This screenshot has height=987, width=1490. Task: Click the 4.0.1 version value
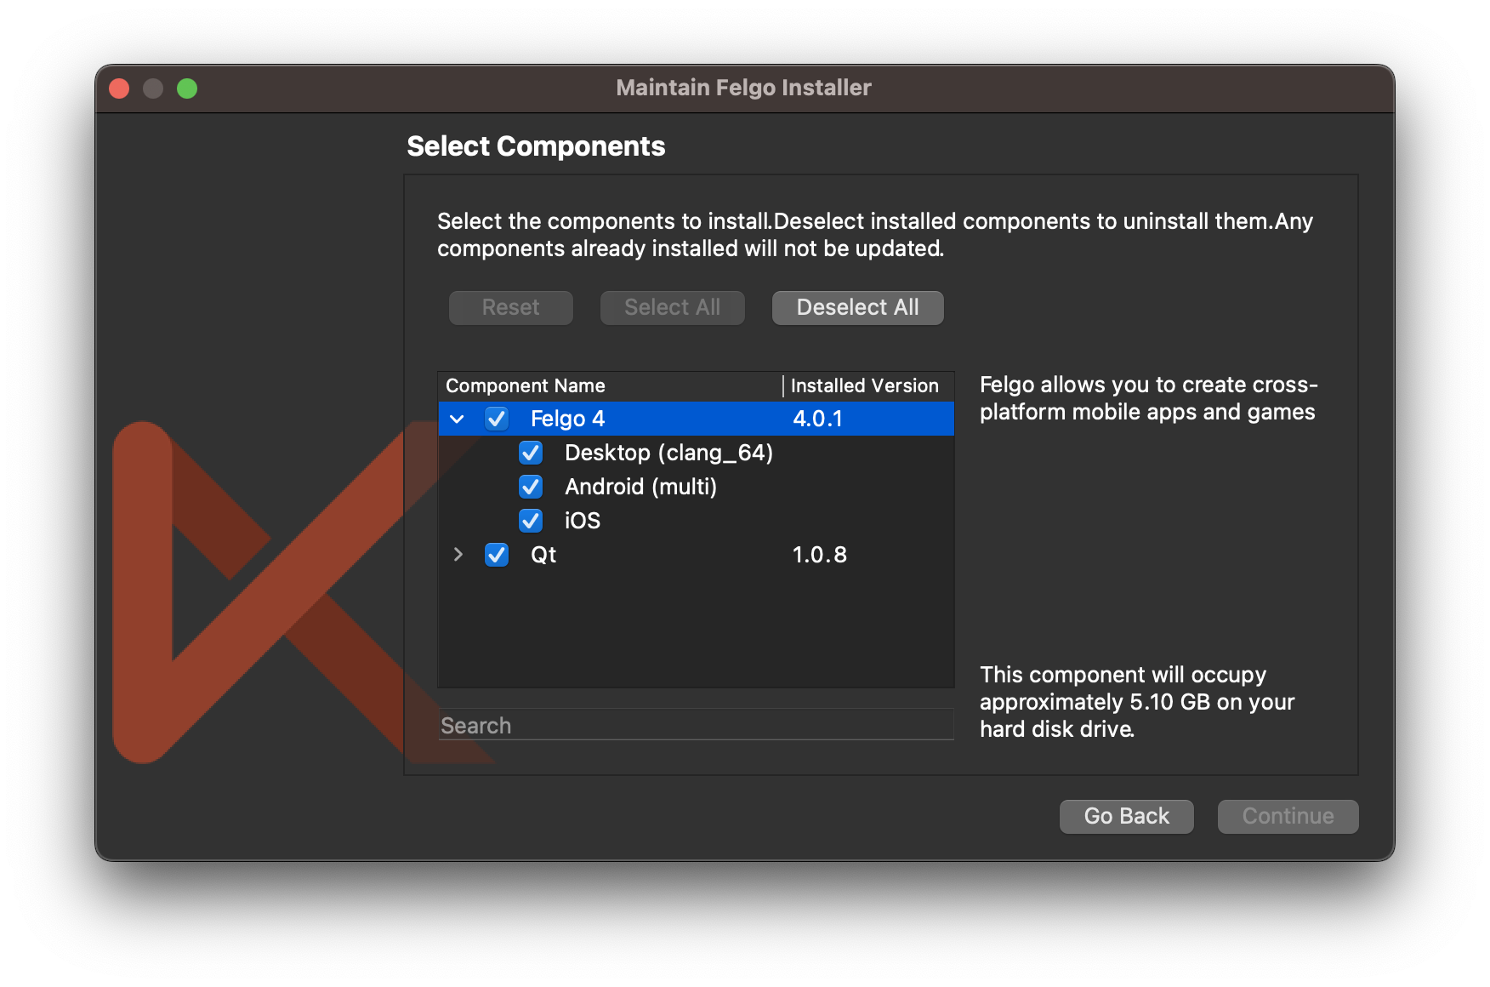(817, 419)
